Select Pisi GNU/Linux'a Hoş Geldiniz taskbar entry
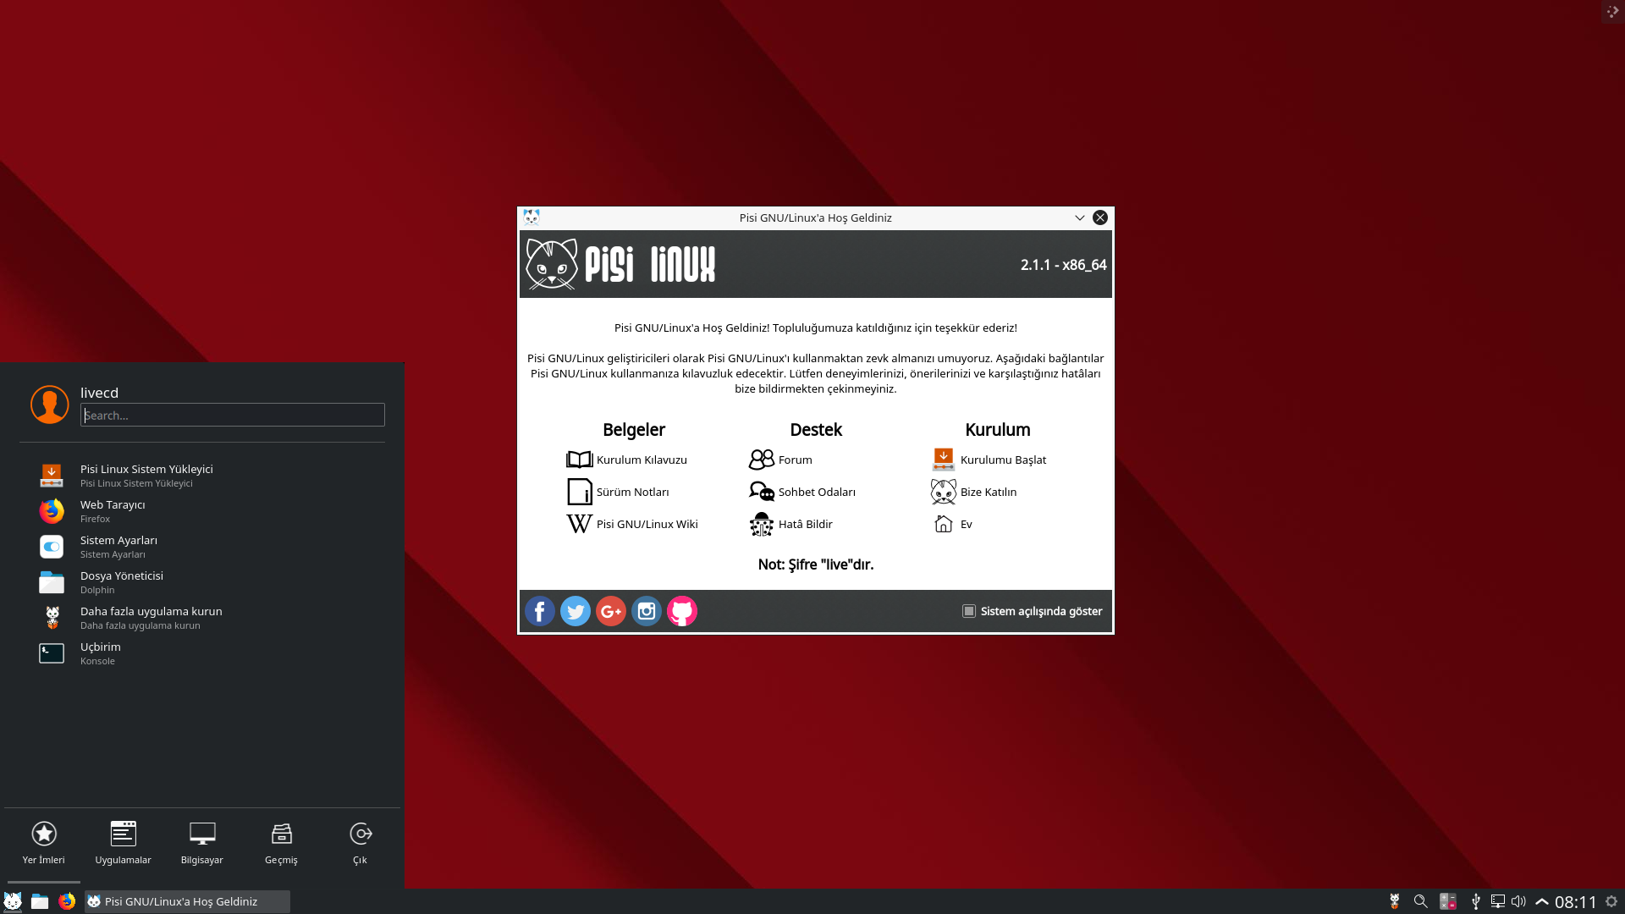The height and width of the screenshot is (914, 1625). pos(187,901)
